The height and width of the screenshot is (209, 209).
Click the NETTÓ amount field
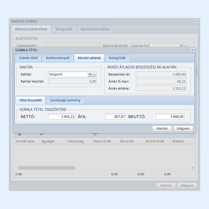(x=62, y=117)
